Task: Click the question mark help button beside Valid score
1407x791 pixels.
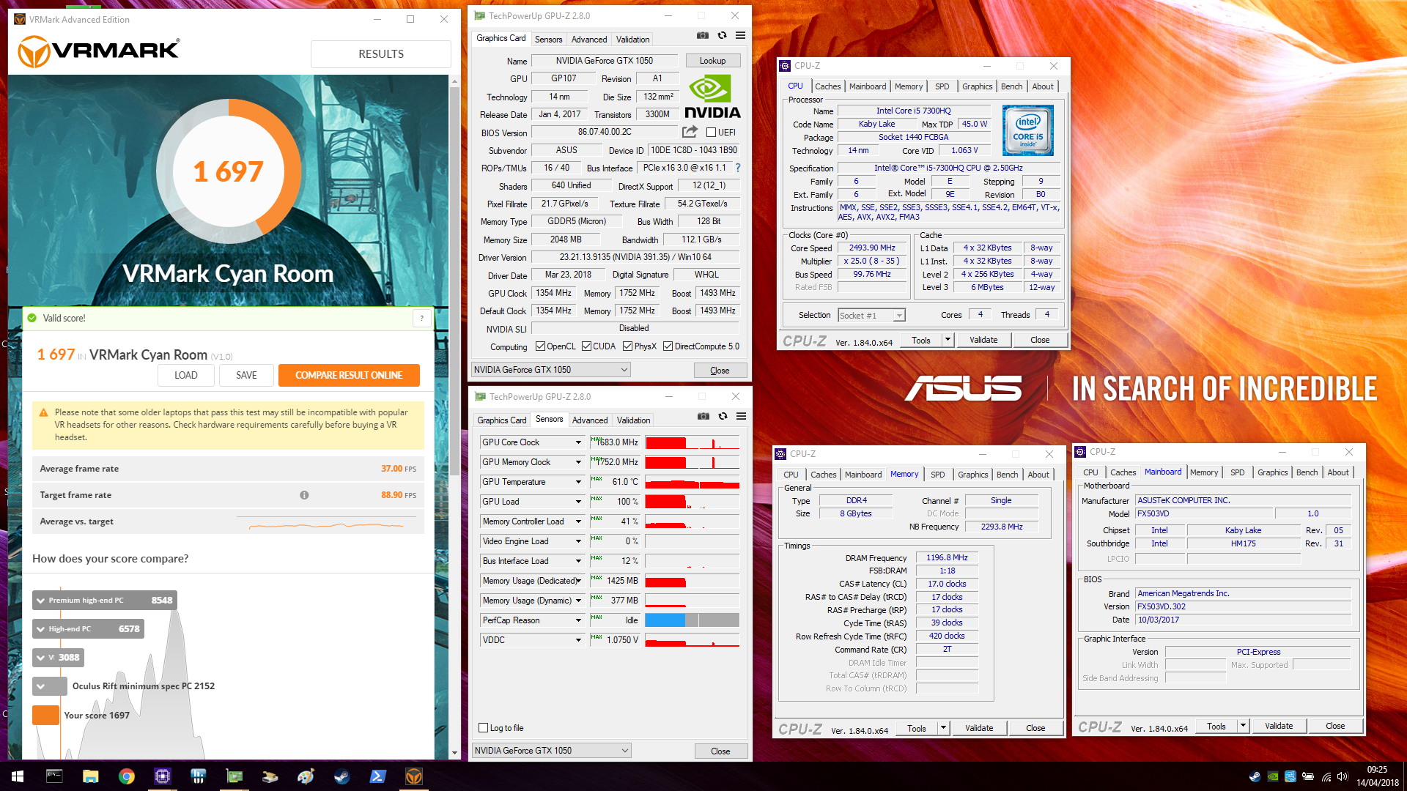Action: (x=421, y=318)
